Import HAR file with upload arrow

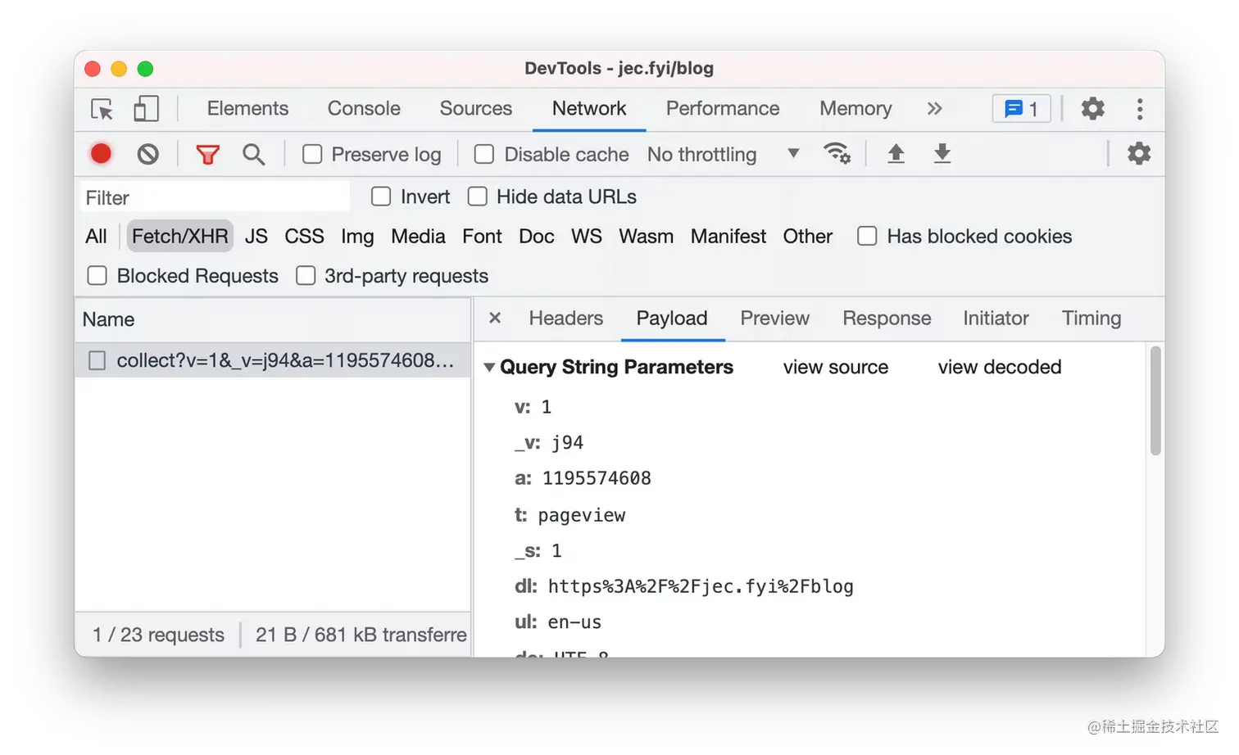(x=896, y=154)
